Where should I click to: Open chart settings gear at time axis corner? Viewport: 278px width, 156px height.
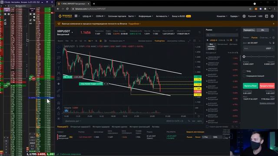click(199, 116)
